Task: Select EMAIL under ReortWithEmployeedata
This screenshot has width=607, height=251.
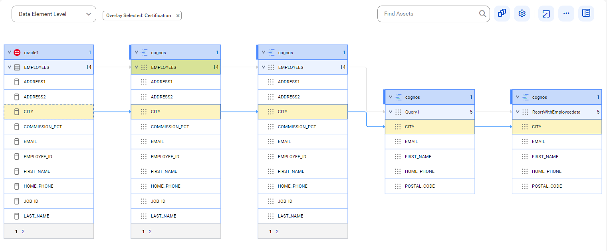Action: (x=557, y=141)
